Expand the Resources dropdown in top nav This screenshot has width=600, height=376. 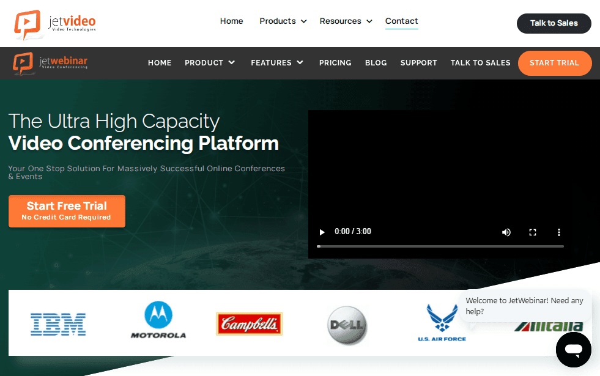[x=346, y=21]
